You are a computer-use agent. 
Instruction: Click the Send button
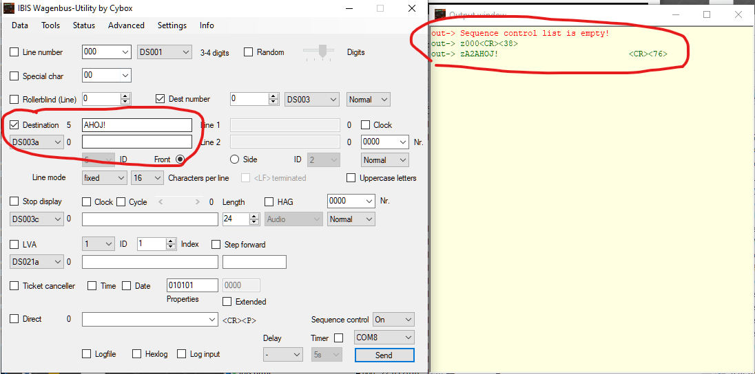pos(384,355)
